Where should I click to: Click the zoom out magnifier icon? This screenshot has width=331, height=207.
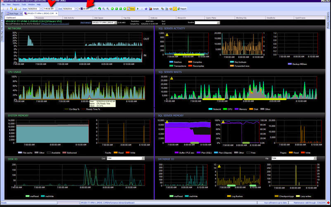pyautogui.click(x=103, y=9)
